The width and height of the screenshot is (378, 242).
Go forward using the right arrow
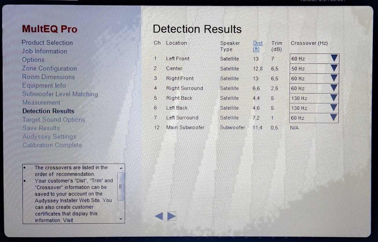tap(172, 216)
